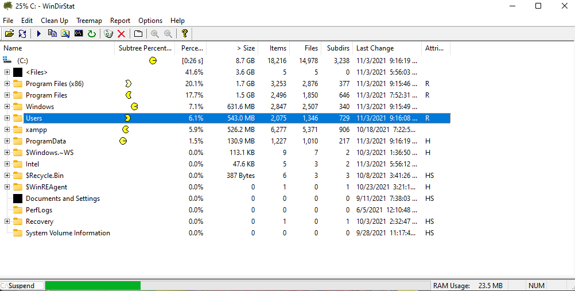575x291 pixels.
Task: Open the Options menu
Action: tap(150, 21)
